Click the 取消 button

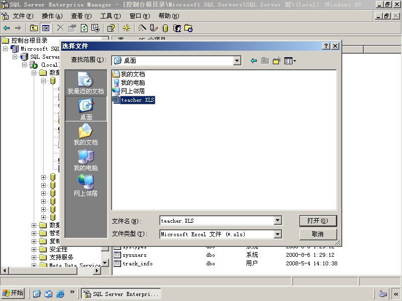(x=318, y=234)
